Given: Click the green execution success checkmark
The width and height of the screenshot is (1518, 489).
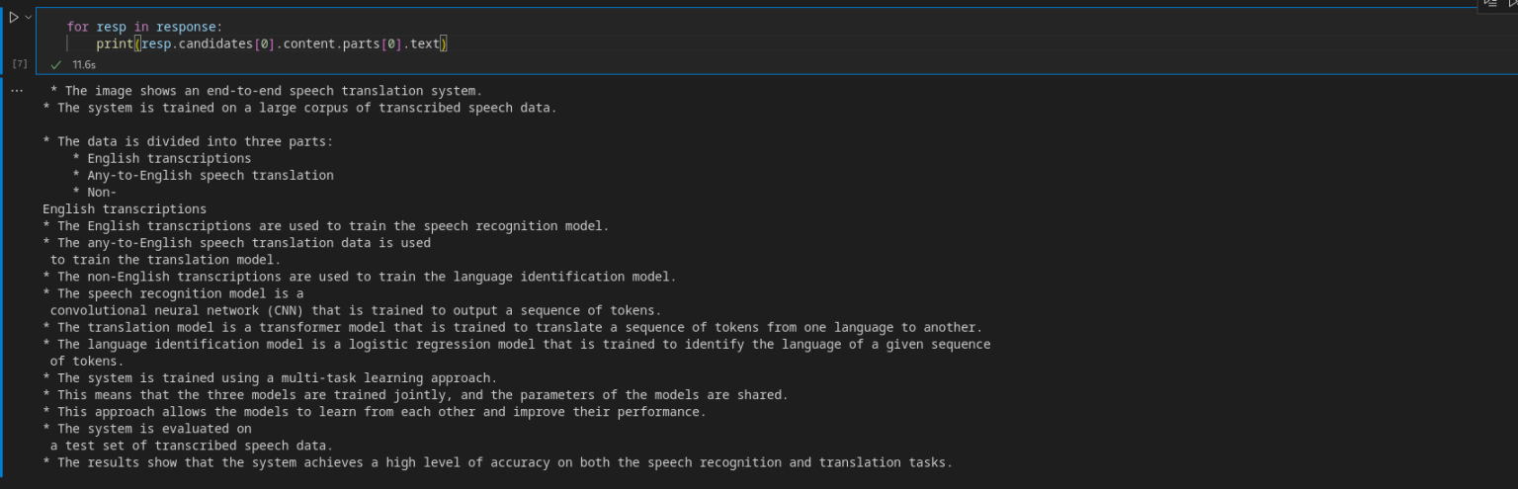Looking at the screenshot, I should pos(55,64).
